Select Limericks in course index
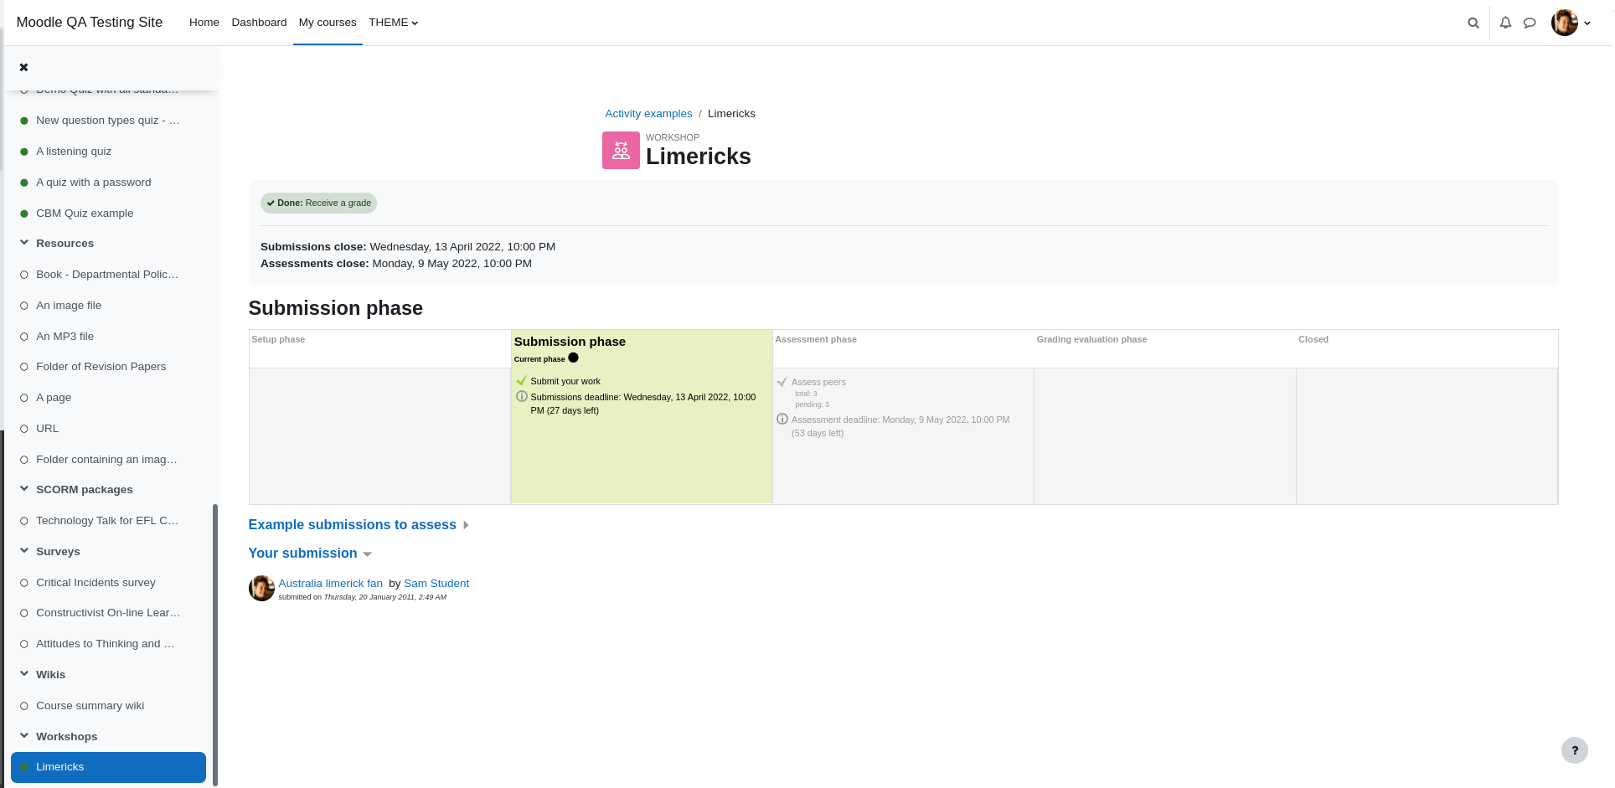 [108, 767]
